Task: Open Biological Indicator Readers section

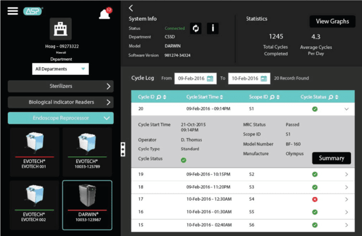Action: (61, 102)
